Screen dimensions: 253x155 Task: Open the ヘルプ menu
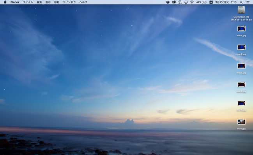pos(83,2)
